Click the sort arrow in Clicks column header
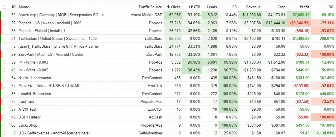336x137 pixels. 168,7
